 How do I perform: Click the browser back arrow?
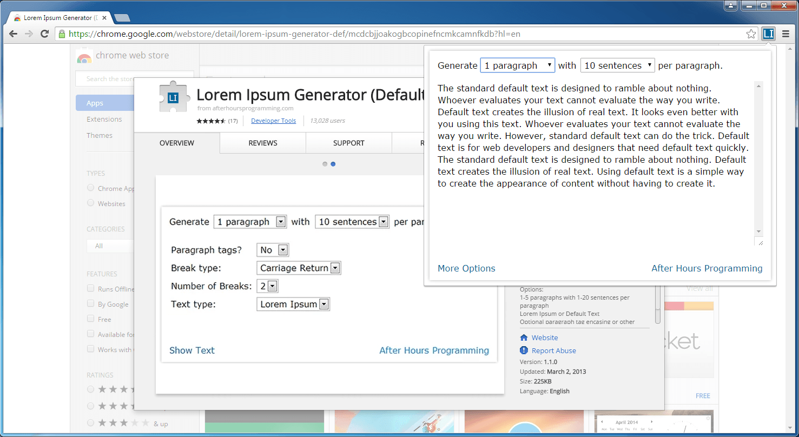[x=14, y=34]
